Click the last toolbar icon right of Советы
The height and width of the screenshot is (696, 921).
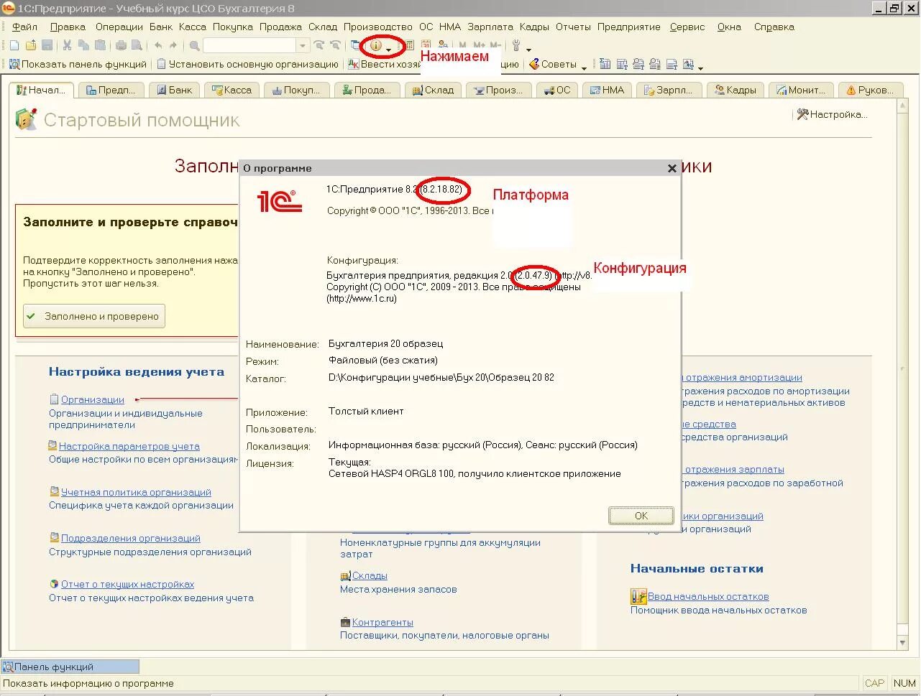(688, 64)
